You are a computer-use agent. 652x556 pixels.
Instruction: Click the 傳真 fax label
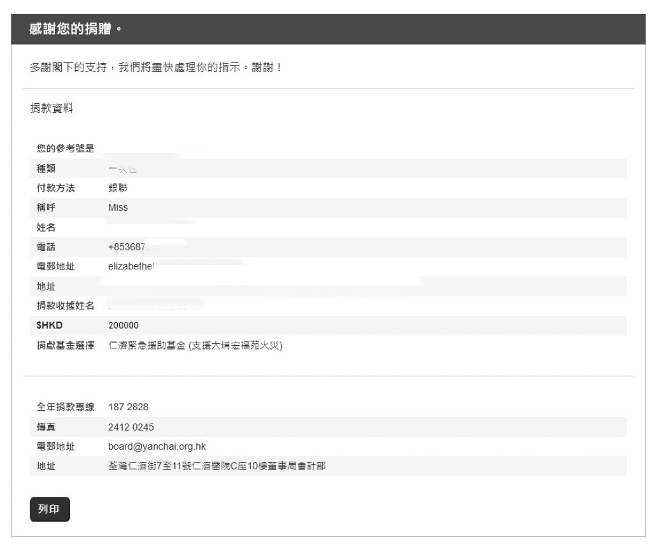click(x=46, y=427)
